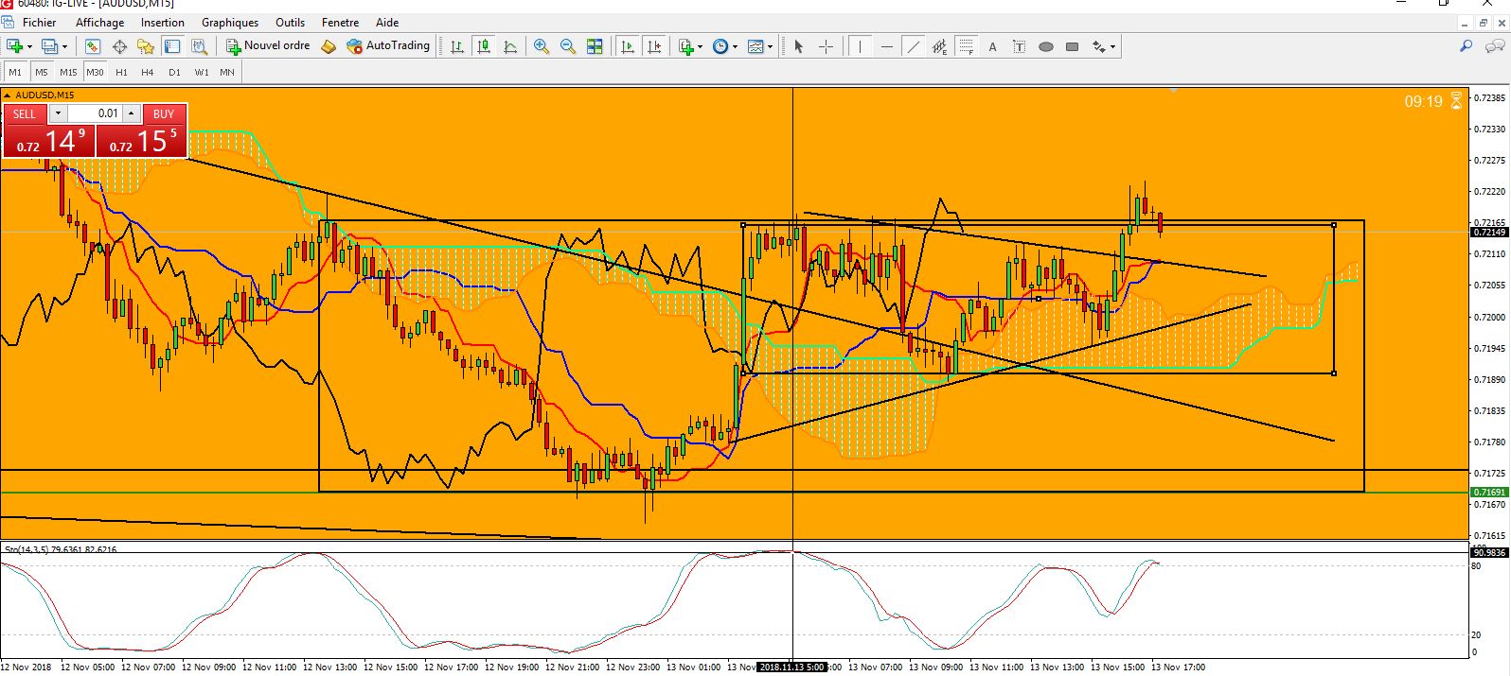Click the tile windows icon

(595, 46)
